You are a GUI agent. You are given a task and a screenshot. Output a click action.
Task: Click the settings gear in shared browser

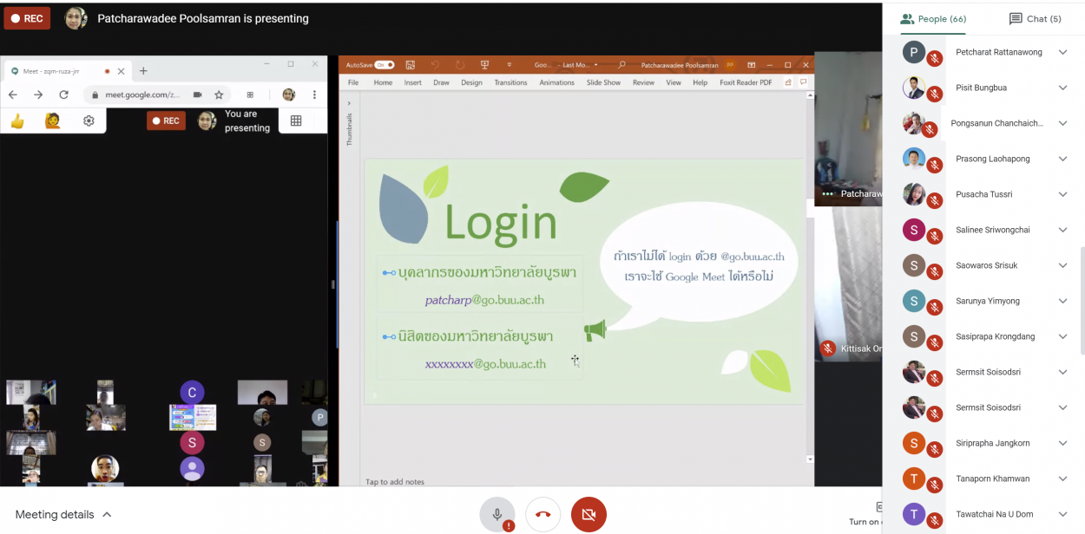point(89,121)
